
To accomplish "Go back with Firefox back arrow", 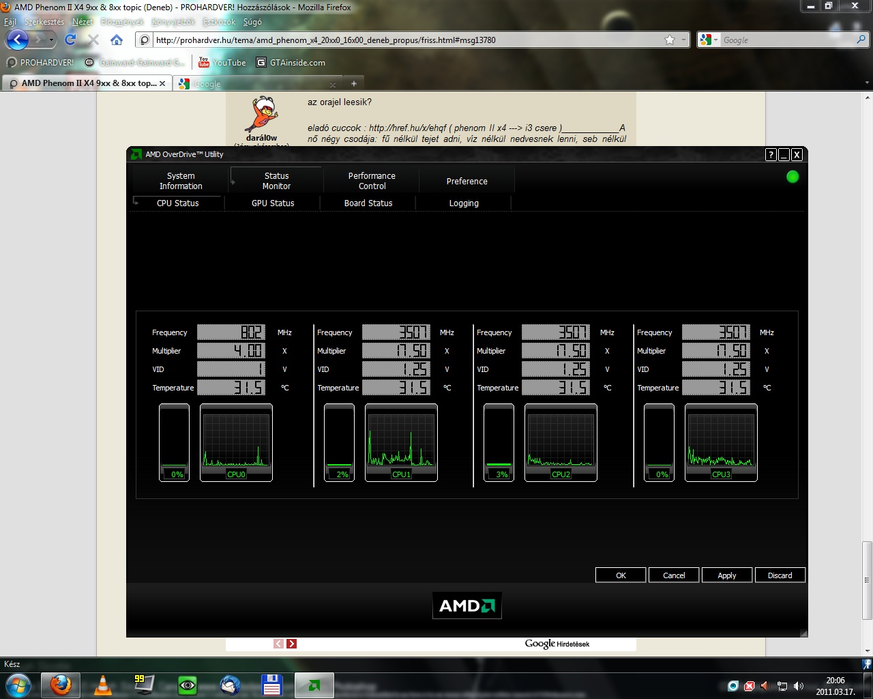I will pyautogui.click(x=17, y=40).
